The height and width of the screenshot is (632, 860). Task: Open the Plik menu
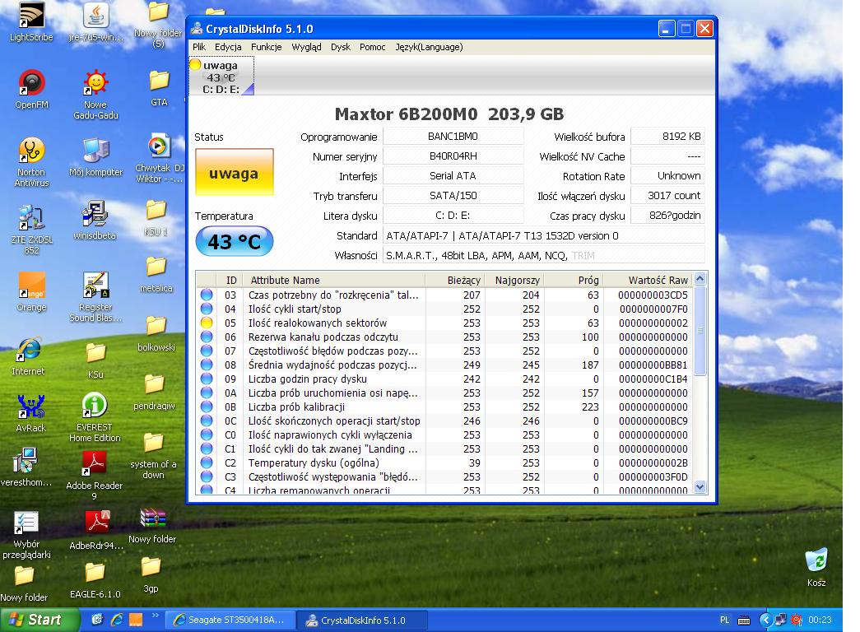pos(198,47)
